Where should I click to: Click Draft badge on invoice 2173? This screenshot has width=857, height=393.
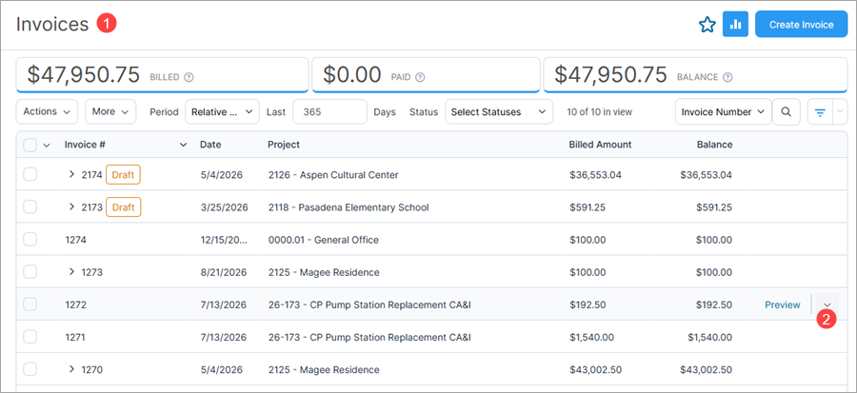tap(123, 206)
